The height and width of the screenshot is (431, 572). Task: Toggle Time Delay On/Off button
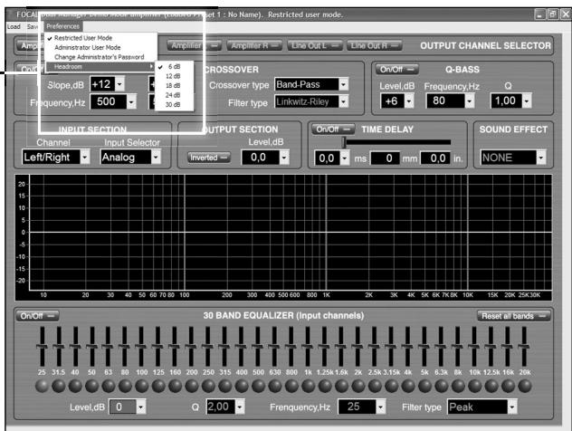[x=333, y=129]
